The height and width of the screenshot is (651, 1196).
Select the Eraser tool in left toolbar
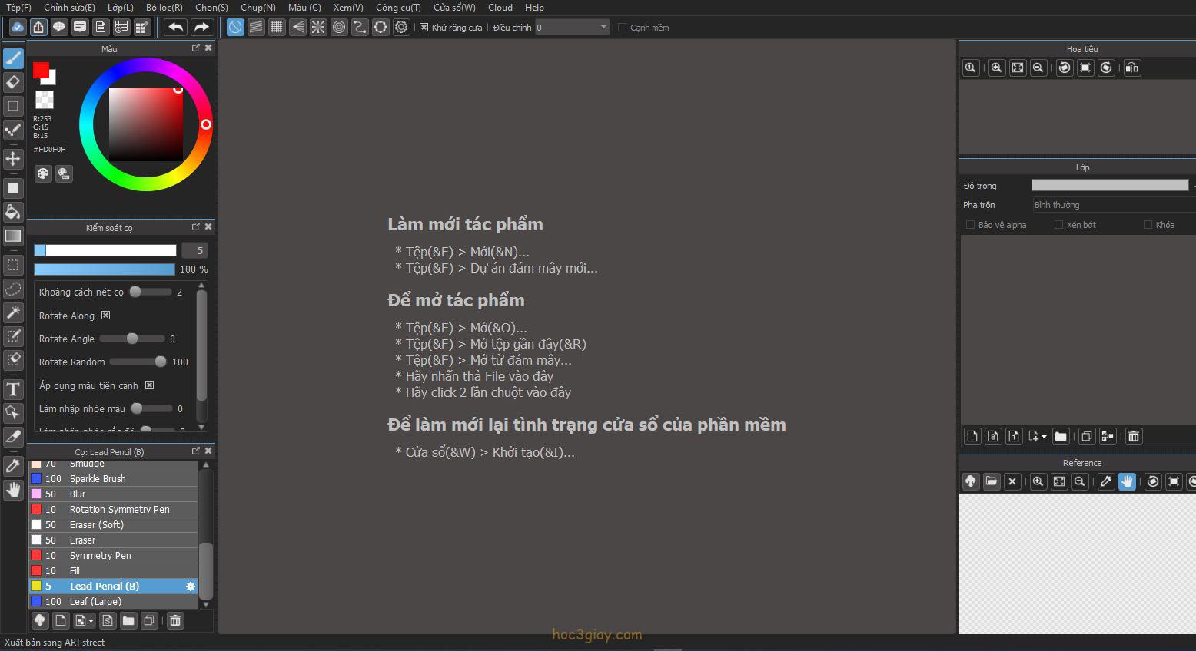[x=13, y=82]
